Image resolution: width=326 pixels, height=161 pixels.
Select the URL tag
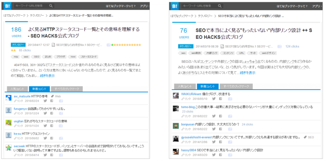coord(241,53)
